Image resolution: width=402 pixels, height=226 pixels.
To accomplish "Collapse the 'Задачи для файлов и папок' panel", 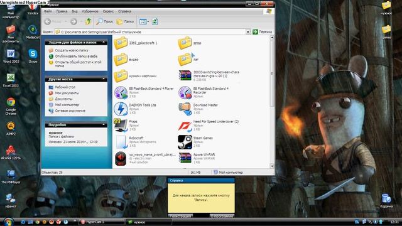I will (104, 42).
